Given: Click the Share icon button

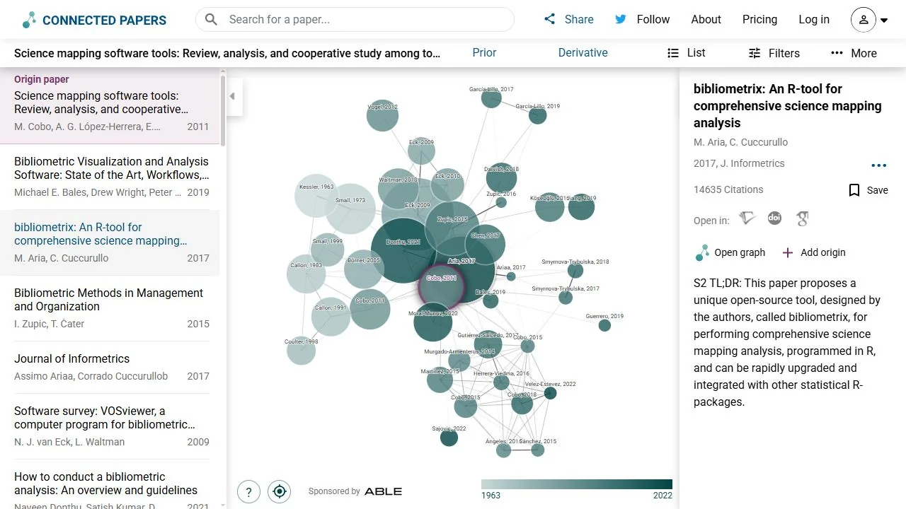Looking at the screenshot, I should [550, 19].
